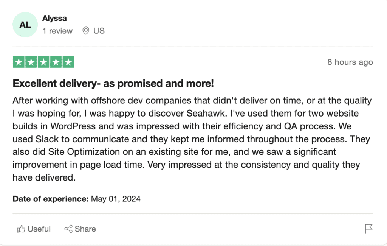The width and height of the screenshot is (387, 246).
Task: Click the bold "Date of experience:" label
Action: (x=51, y=199)
